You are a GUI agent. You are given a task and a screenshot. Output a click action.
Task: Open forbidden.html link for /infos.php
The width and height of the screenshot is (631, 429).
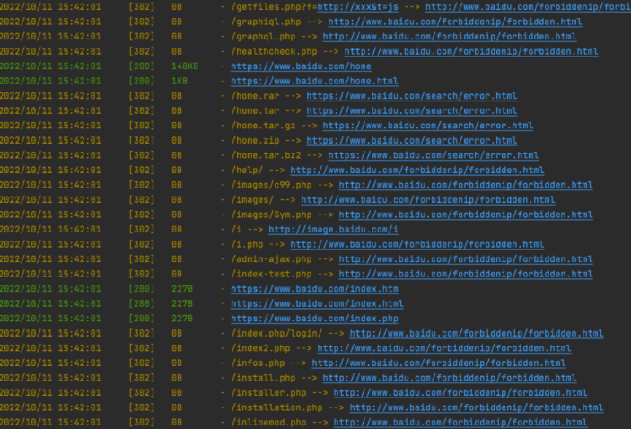coord(439,363)
